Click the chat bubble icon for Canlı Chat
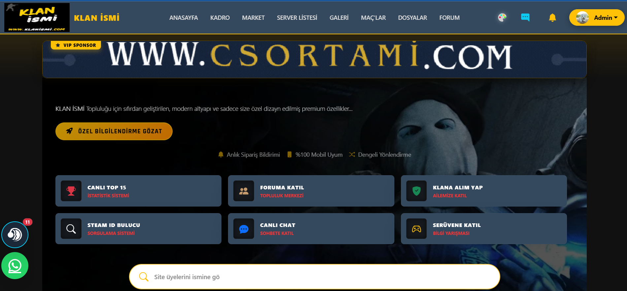The image size is (627, 291). [244, 229]
